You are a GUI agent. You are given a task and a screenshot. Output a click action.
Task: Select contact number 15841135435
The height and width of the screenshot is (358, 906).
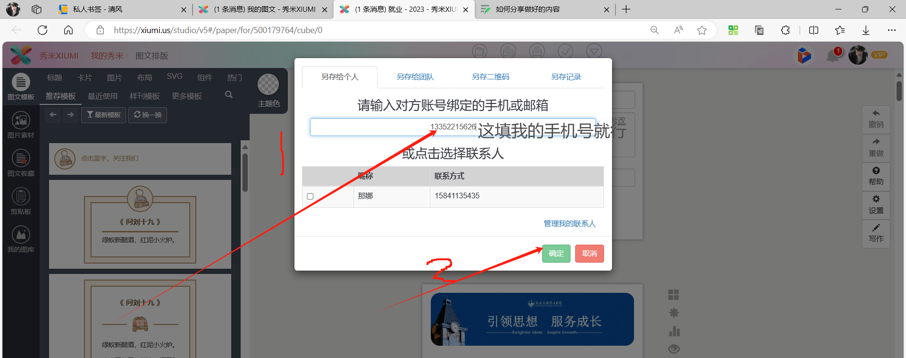[457, 196]
